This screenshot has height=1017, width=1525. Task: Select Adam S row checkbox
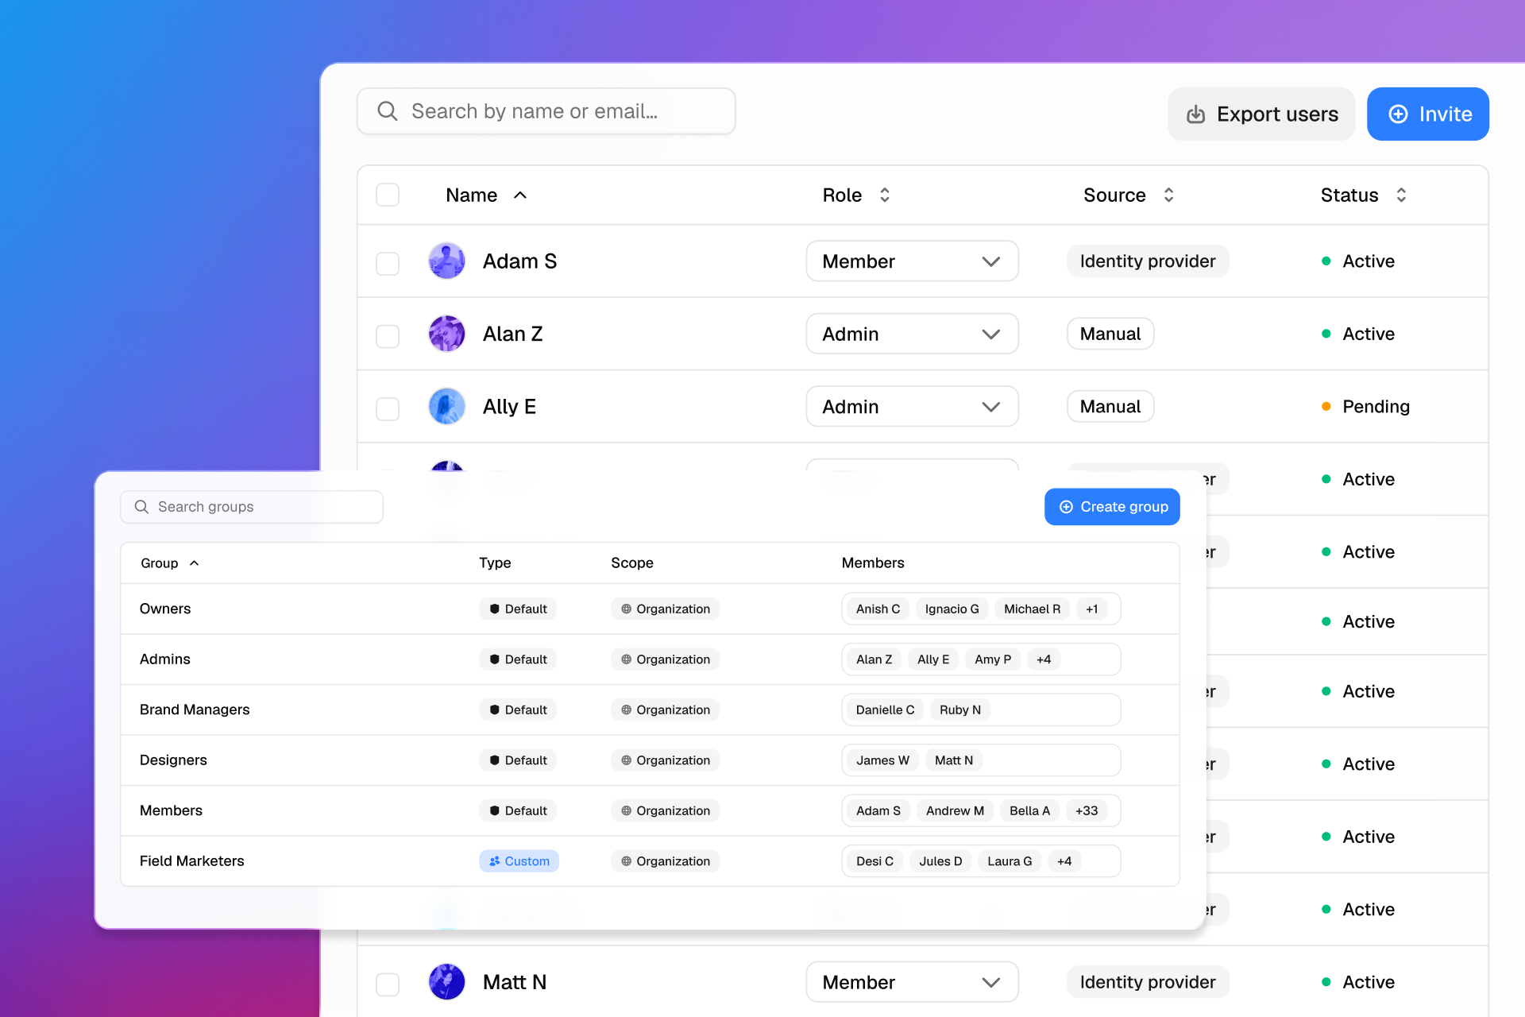(x=388, y=263)
